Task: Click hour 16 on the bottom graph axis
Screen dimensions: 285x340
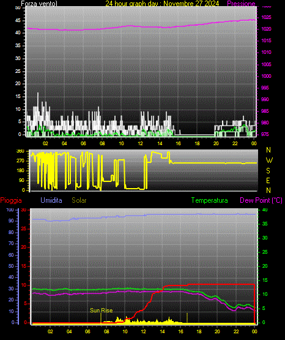Action: click(x=180, y=331)
